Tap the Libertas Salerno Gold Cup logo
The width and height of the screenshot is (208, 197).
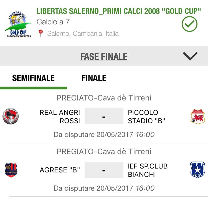(x=18, y=24)
